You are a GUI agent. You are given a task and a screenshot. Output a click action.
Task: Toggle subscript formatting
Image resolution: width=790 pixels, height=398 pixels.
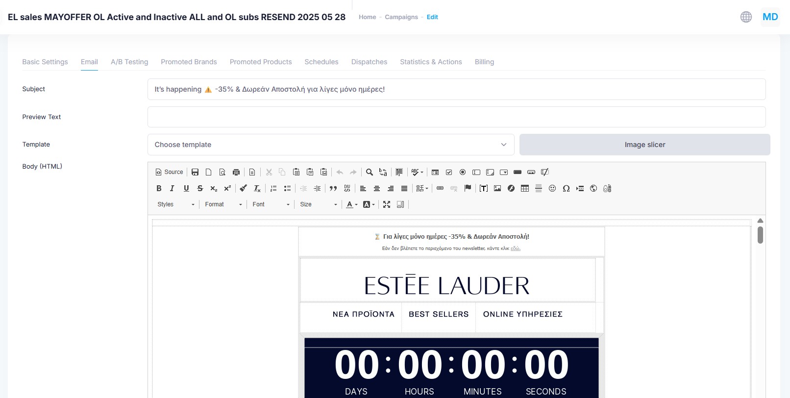(x=214, y=188)
